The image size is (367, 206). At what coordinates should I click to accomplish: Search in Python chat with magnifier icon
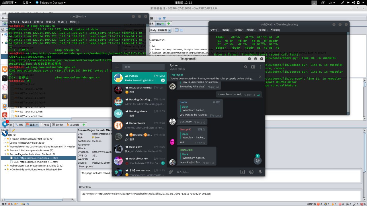coord(246,67)
